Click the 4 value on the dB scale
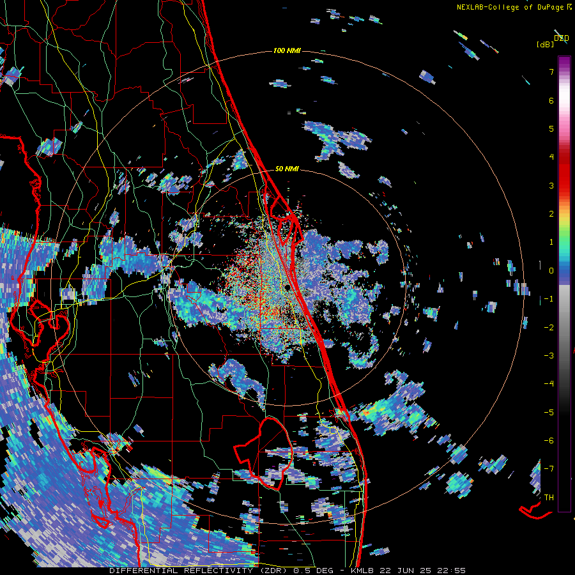The width and height of the screenshot is (575, 575). tap(551, 157)
